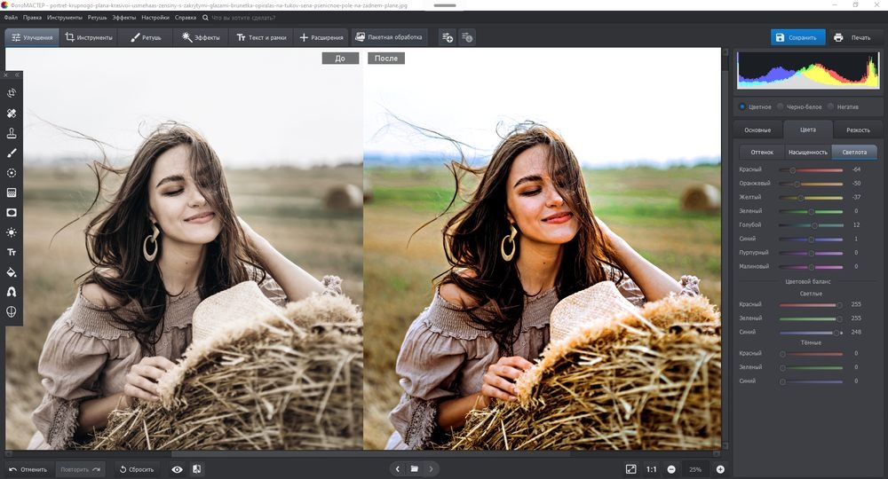The width and height of the screenshot is (888, 479).
Task: Click the Сбросить reset button
Action: coord(136,469)
